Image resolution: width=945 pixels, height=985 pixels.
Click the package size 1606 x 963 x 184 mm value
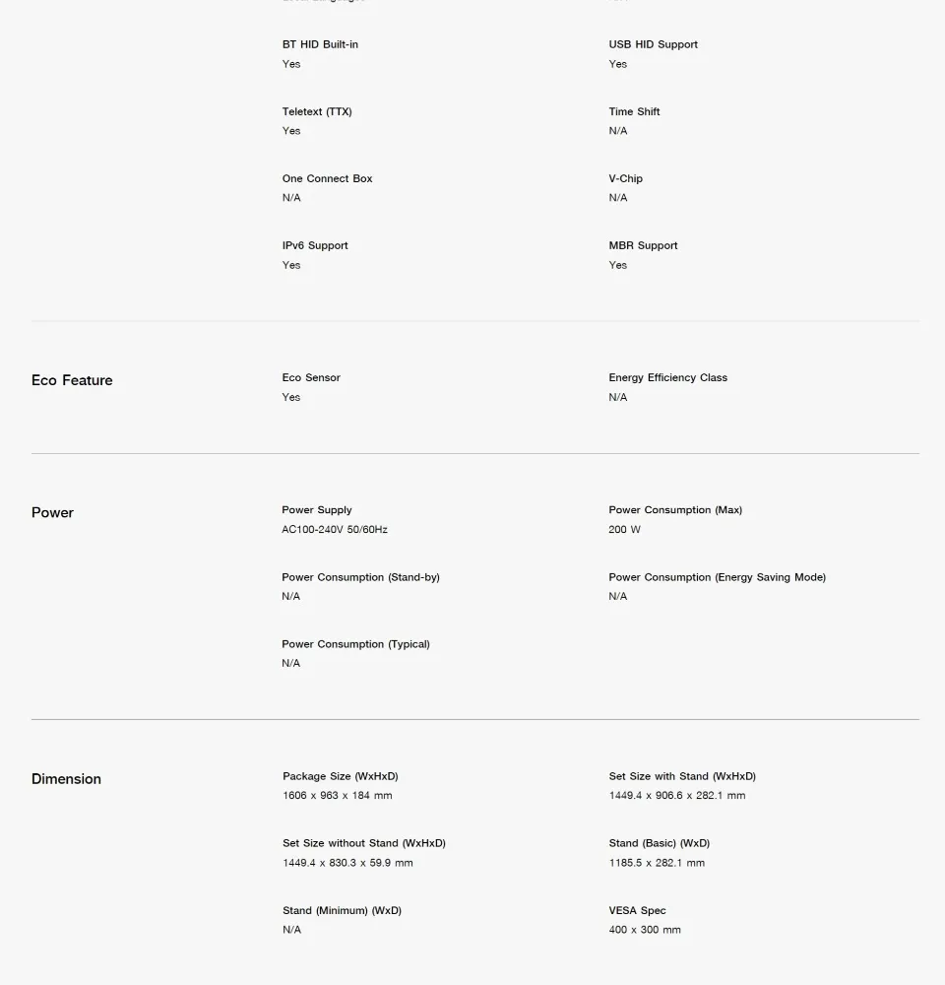click(x=337, y=796)
